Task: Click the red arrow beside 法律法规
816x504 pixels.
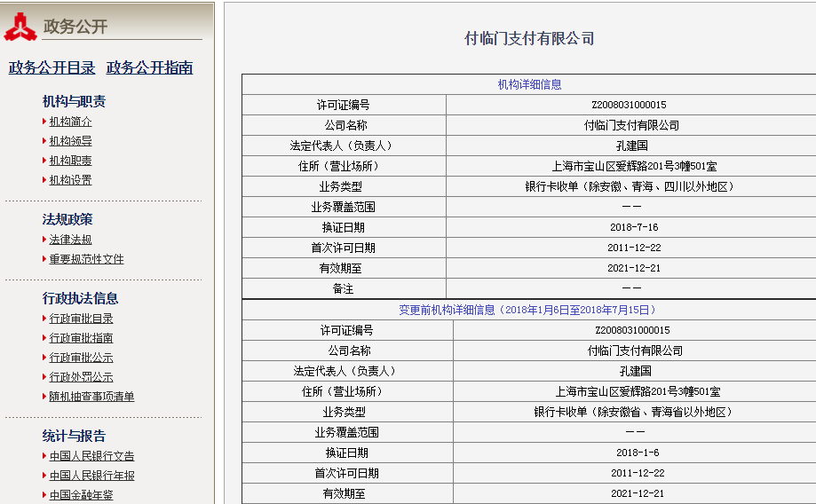Action: click(44, 240)
